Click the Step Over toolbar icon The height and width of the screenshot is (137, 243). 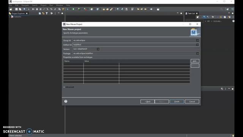coord(51,9)
